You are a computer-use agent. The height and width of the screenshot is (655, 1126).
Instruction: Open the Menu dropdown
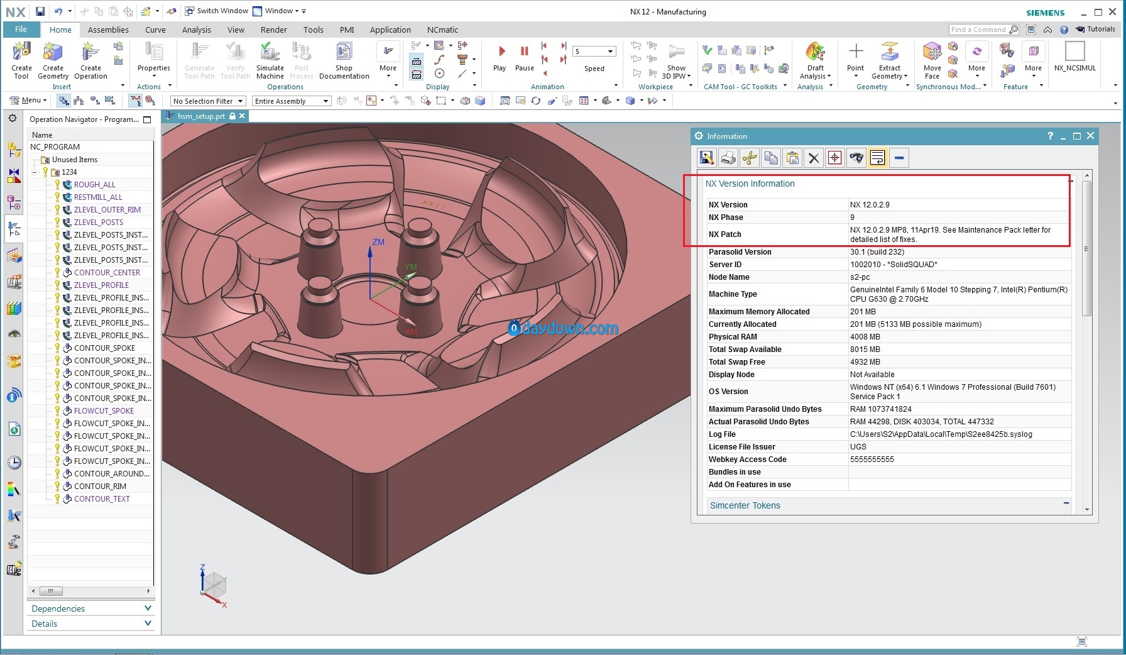pos(28,101)
